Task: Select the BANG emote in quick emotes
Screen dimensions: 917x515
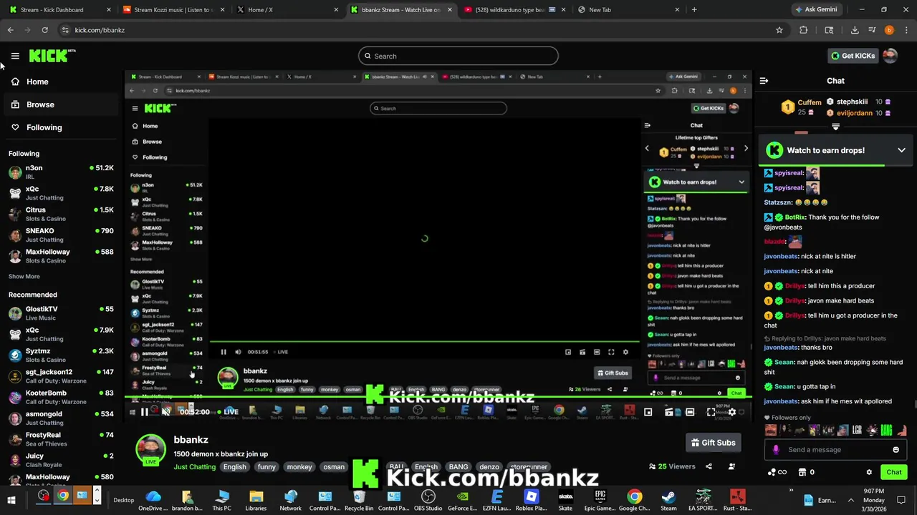Action: (886, 430)
